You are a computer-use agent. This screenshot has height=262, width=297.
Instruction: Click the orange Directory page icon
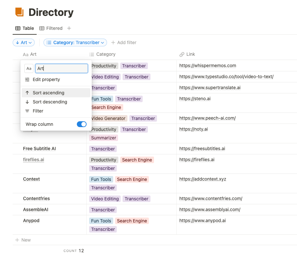[19, 12]
